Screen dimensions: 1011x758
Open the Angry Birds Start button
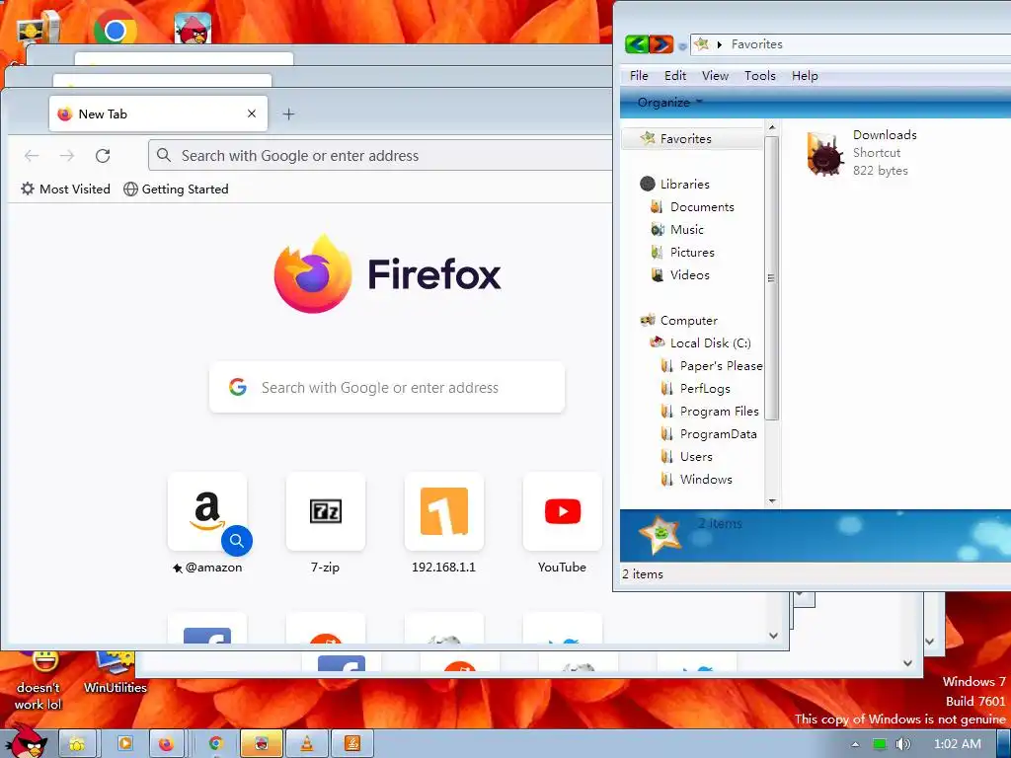point(26,742)
